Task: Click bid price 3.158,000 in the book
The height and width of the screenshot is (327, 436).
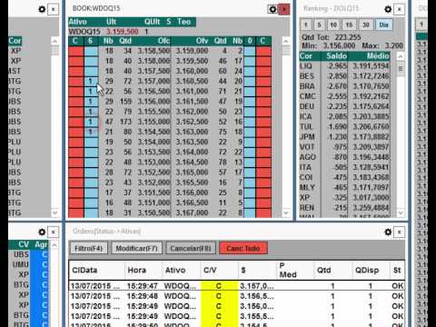Action: [154, 61]
